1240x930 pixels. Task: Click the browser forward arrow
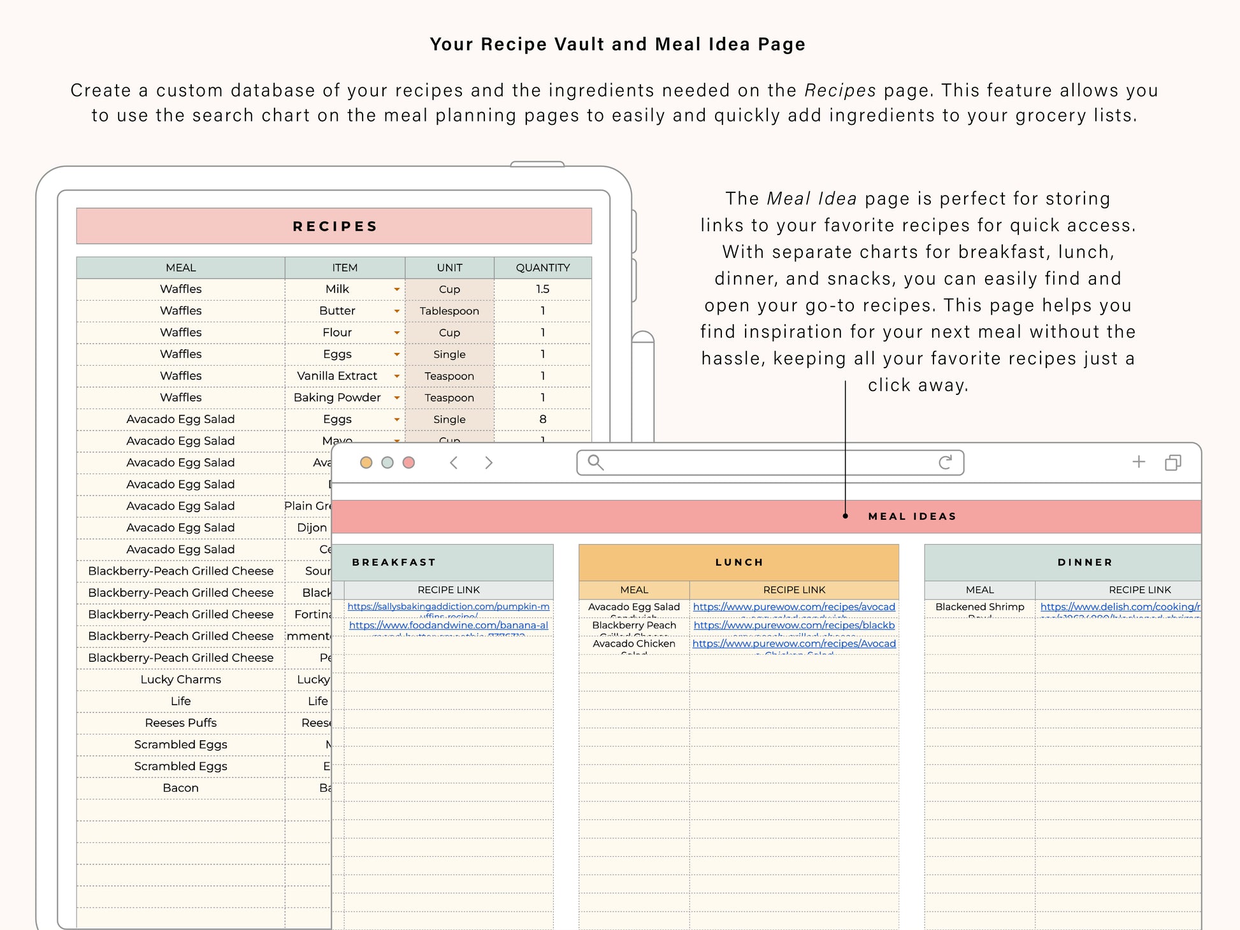489,463
